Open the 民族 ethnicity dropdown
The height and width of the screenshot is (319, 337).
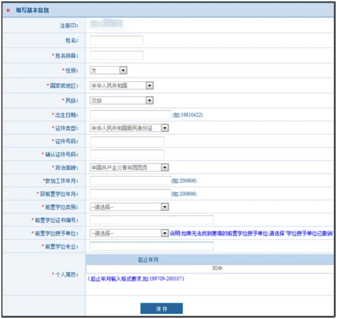122,101
